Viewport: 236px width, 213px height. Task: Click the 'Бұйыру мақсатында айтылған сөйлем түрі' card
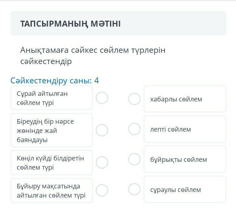pos(51,190)
